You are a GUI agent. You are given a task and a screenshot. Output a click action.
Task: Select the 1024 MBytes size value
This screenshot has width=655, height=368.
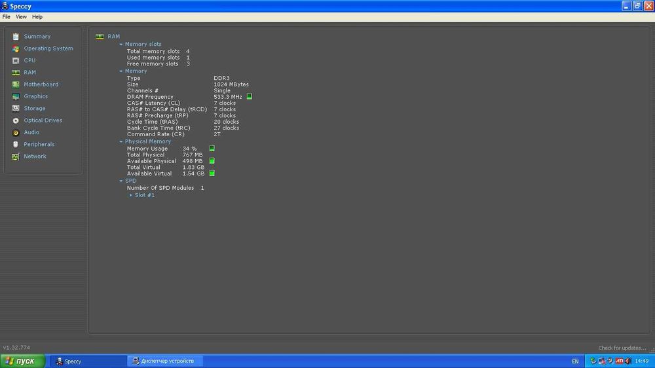coord(231,84)
